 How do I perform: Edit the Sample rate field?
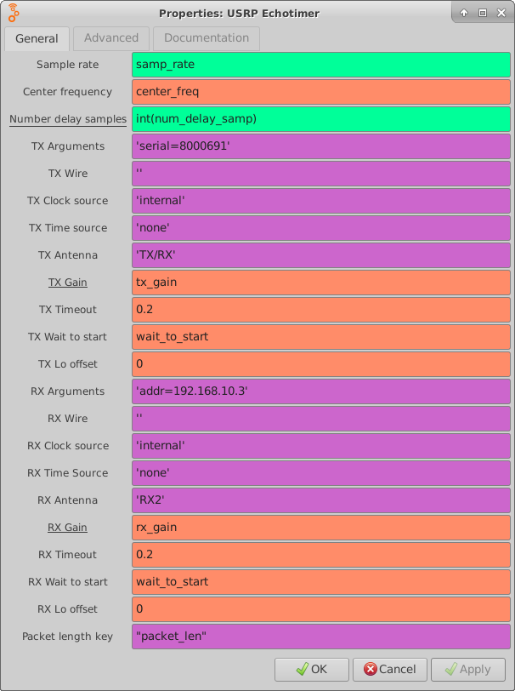(x=321, y=65)
